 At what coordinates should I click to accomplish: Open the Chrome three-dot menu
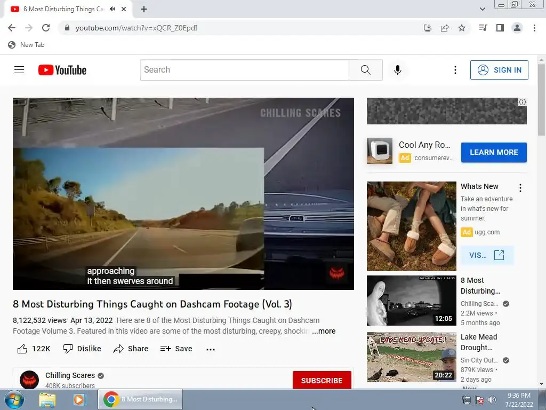coord(534,28)
